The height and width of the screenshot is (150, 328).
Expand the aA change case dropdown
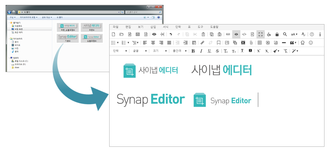tap(297, 34)
